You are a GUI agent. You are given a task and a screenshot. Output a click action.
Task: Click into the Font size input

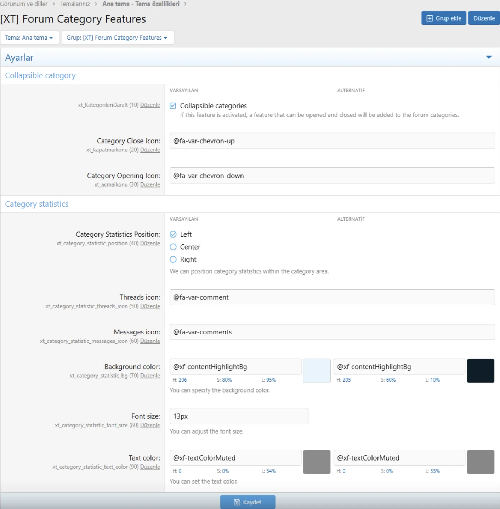(x=239, y=416)
